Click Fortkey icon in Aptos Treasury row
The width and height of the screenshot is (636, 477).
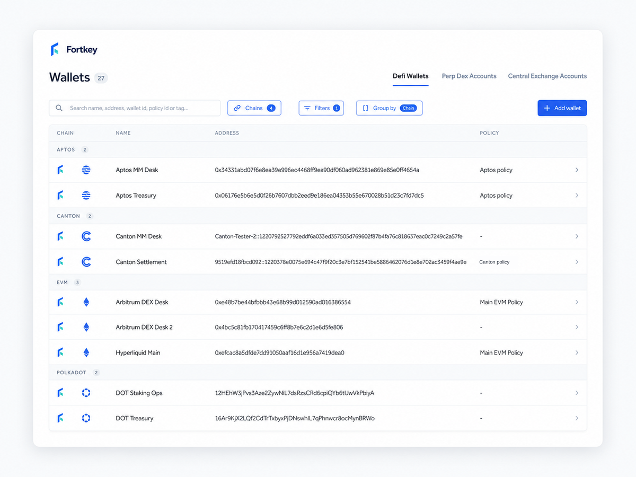pos(60,196)
